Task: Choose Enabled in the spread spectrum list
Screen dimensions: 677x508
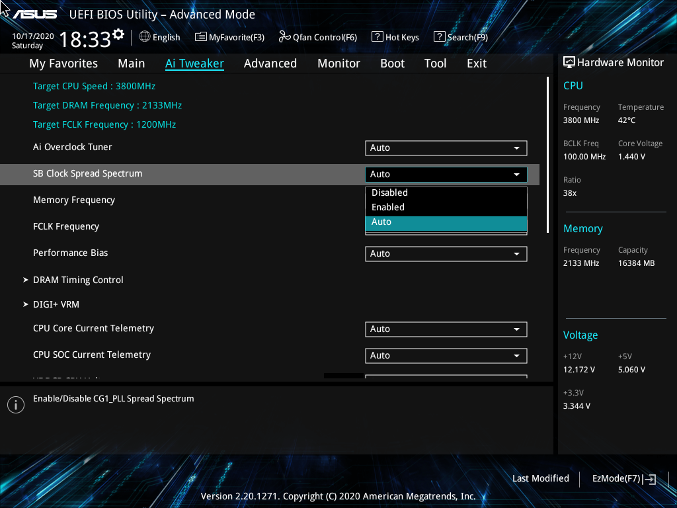Action: (446, 207)
